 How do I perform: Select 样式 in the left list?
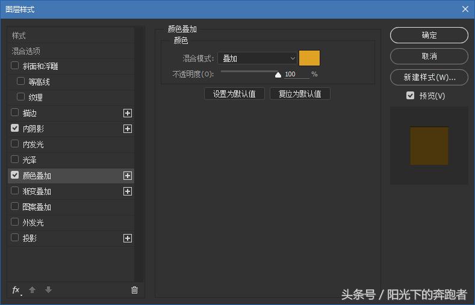[71, 35]
